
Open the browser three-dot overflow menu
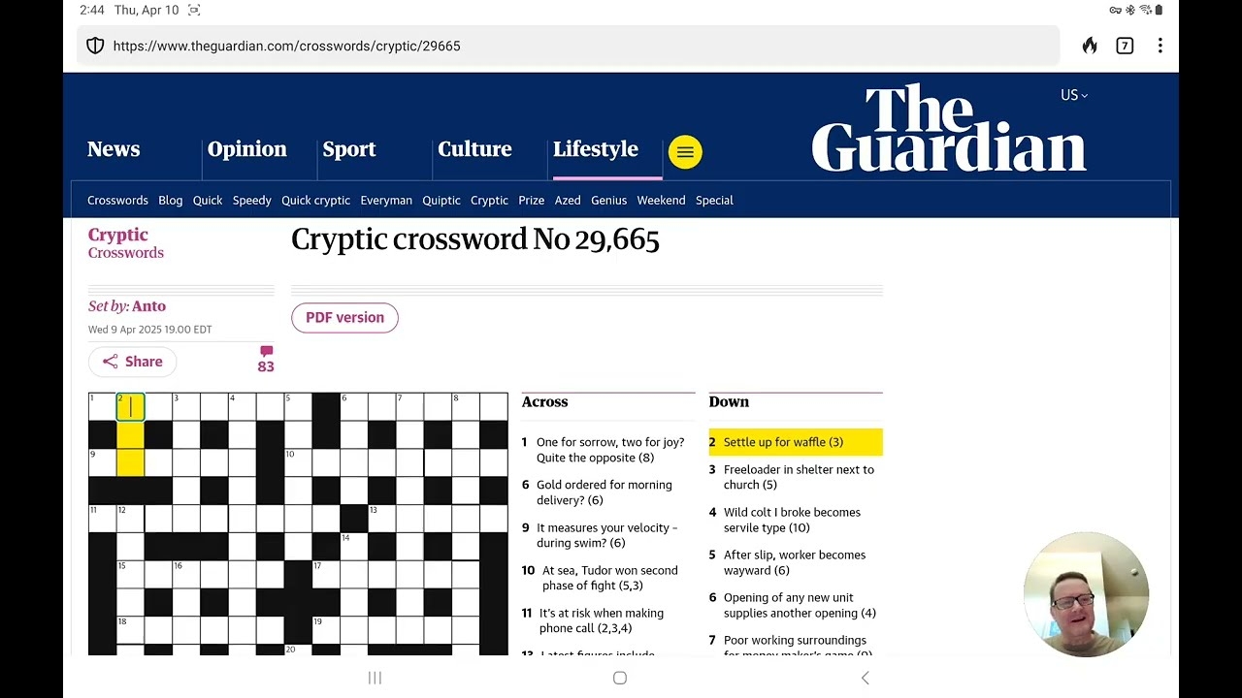1160,46
